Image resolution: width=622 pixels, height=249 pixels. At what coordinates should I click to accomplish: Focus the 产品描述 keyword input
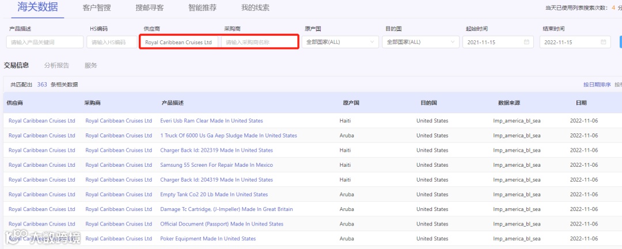(45, 42)
